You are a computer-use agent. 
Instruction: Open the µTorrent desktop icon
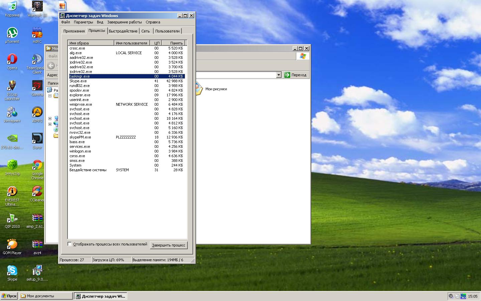[x=12, y=33]
